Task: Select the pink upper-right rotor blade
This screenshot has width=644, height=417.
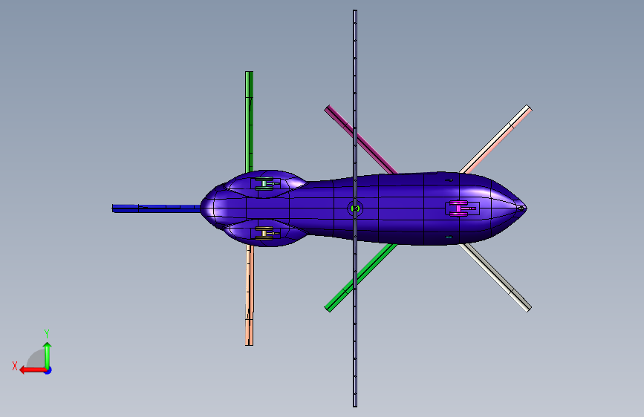Action: [x=495, y=139]
